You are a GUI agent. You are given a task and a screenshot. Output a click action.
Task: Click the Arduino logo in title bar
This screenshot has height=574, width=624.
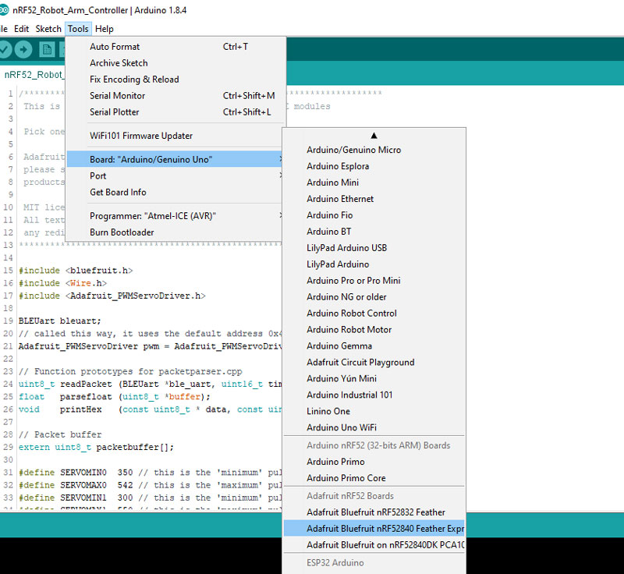pos(5,10)
